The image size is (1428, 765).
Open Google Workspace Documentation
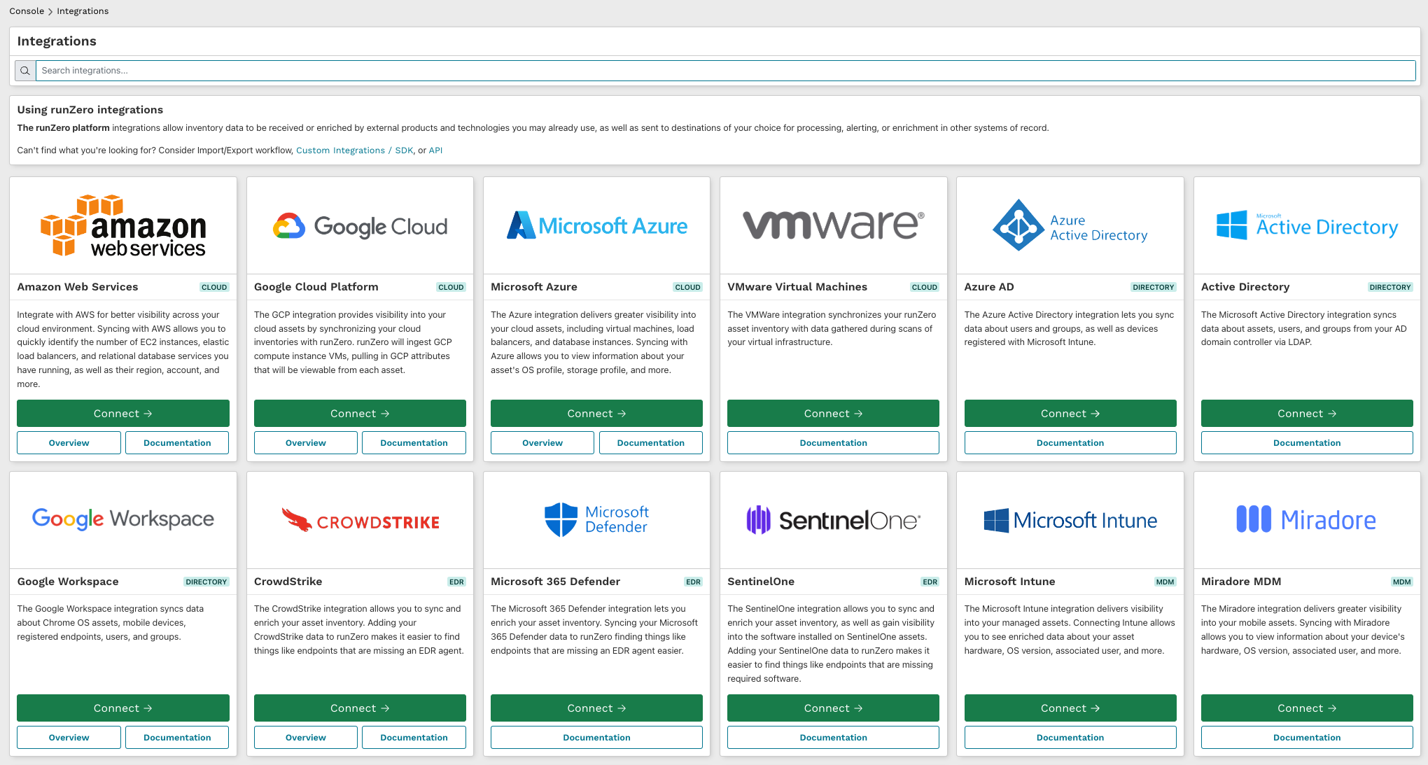[177, 738]
